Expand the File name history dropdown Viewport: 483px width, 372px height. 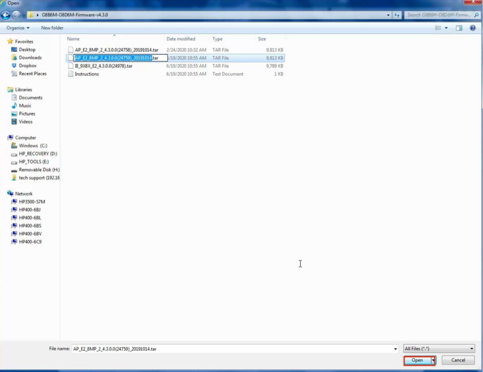click(x=395, y=349)
